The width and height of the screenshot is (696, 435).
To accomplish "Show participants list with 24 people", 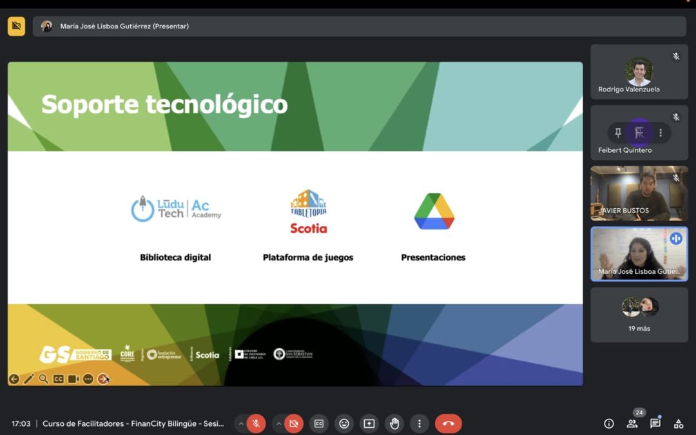I will [x=632, y=423].
